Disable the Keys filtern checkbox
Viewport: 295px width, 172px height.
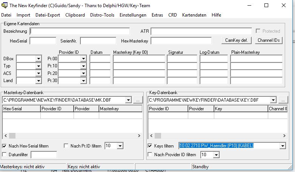pos(150,146)
